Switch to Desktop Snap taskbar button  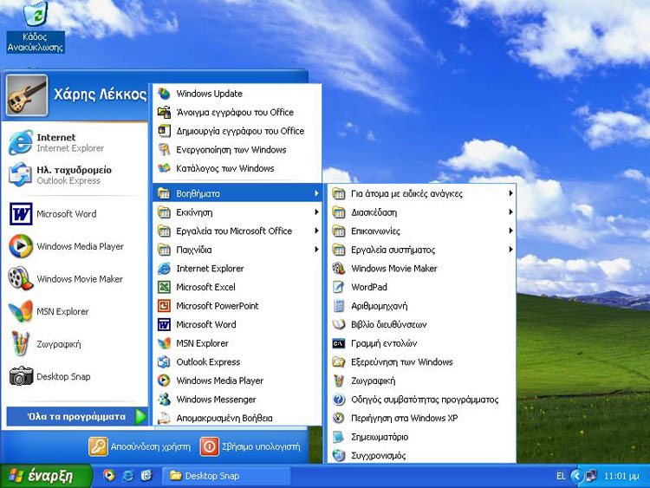point(226,476)
